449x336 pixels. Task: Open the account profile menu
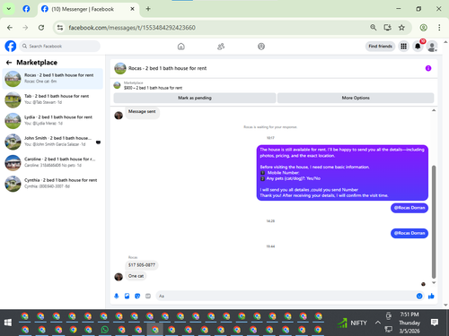pos(432,47)
